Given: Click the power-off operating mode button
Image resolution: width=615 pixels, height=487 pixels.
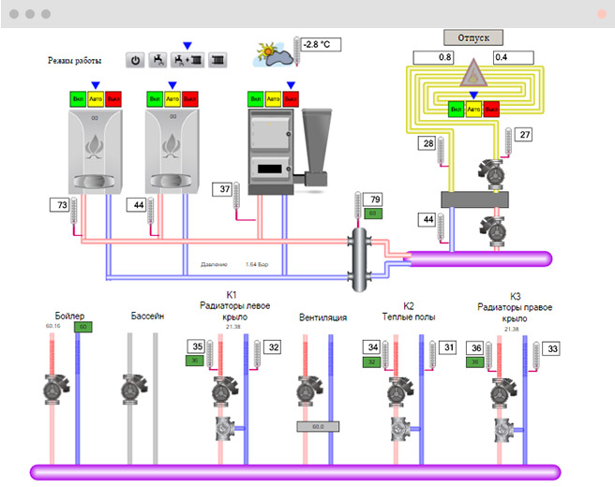Looking at the screenshot, I should (135, 60).
